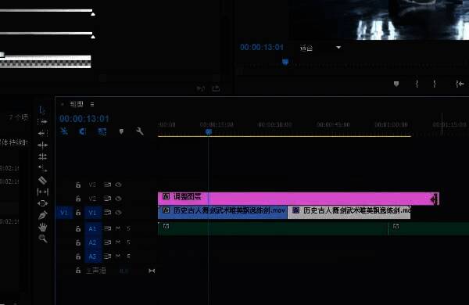This screenshot has width=469, height=305.
Task: Toggle sync lock on track A3
Action: coord(107,257)
